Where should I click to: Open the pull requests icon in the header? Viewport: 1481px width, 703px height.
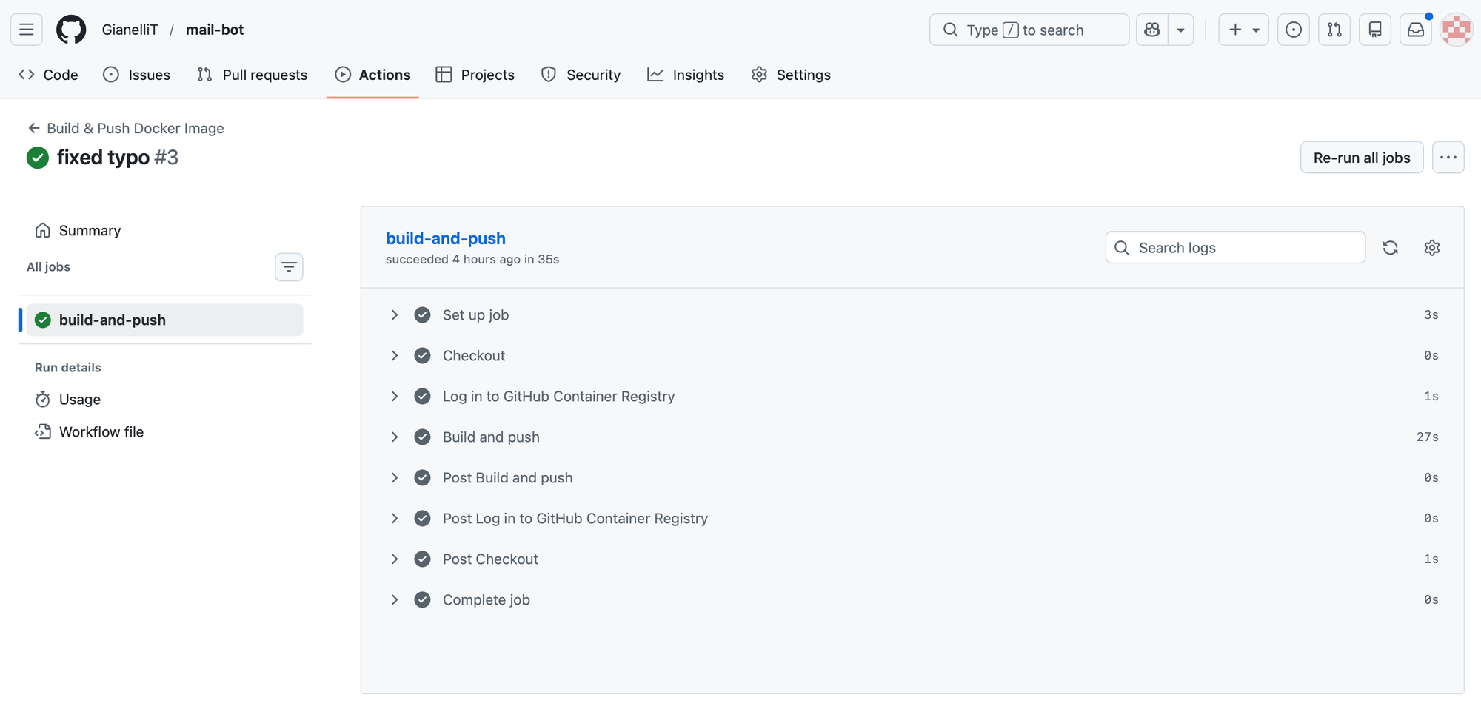[1334, 30]
